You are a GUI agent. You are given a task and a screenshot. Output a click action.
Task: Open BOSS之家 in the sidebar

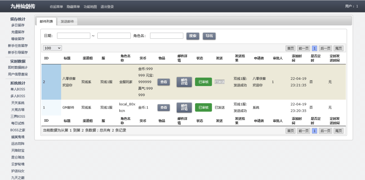[18, 130]
